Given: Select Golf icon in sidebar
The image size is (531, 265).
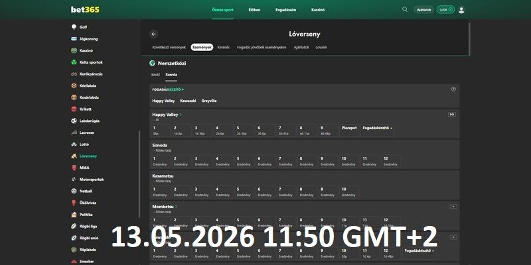Looking at the screenshot, I should [74, 27].
